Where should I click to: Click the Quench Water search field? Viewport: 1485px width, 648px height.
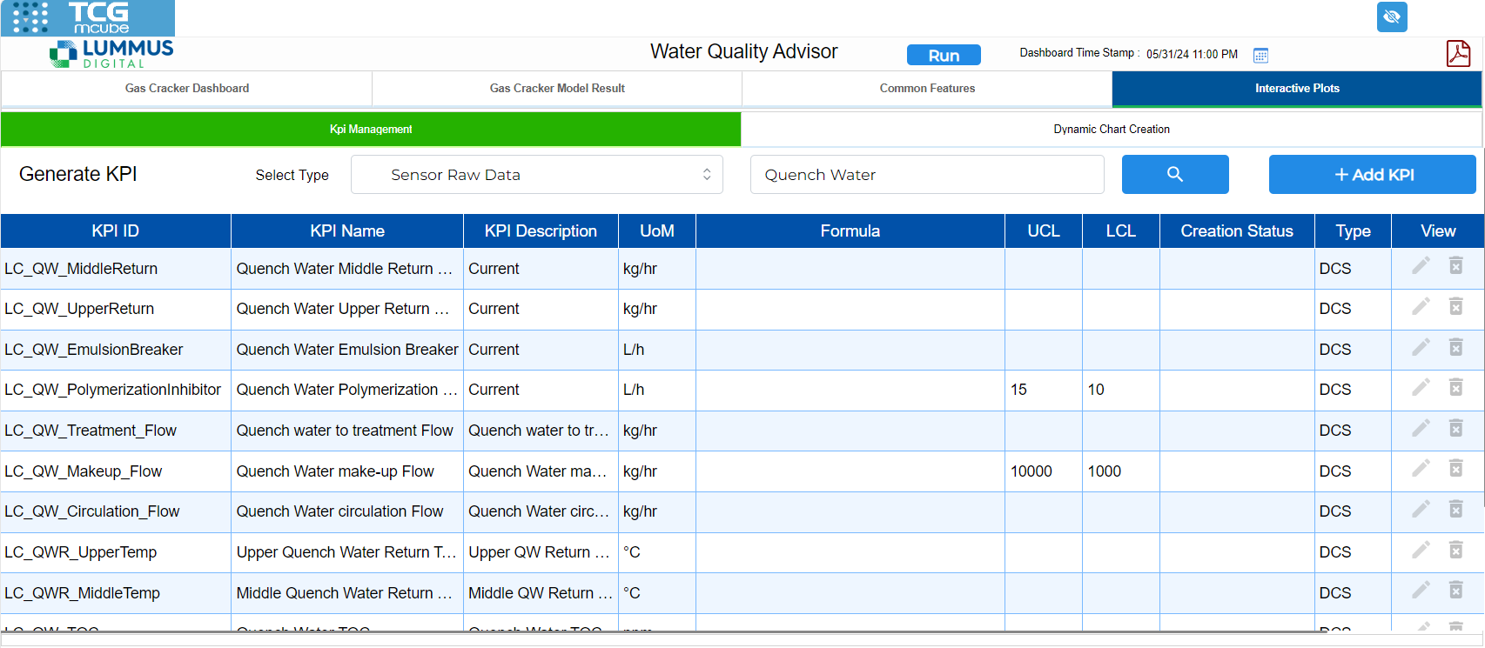click(926, 175)
